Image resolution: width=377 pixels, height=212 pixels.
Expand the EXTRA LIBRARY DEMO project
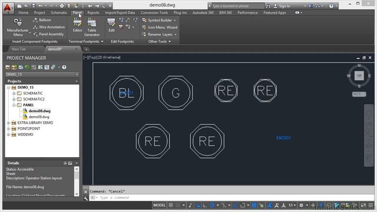pyautogui.click(x=8, y=123)
